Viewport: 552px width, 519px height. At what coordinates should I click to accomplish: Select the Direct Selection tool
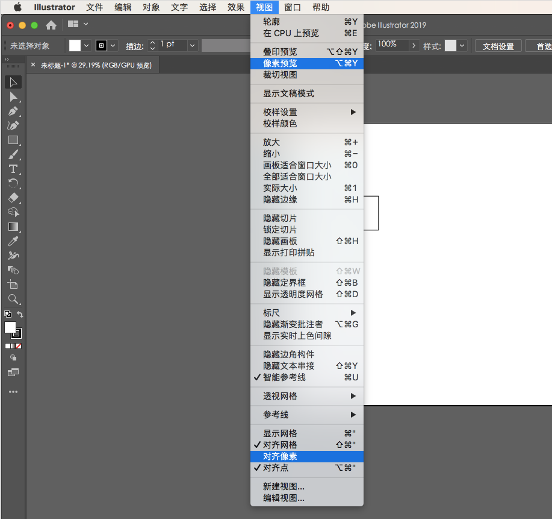click(x=13, y=96)
